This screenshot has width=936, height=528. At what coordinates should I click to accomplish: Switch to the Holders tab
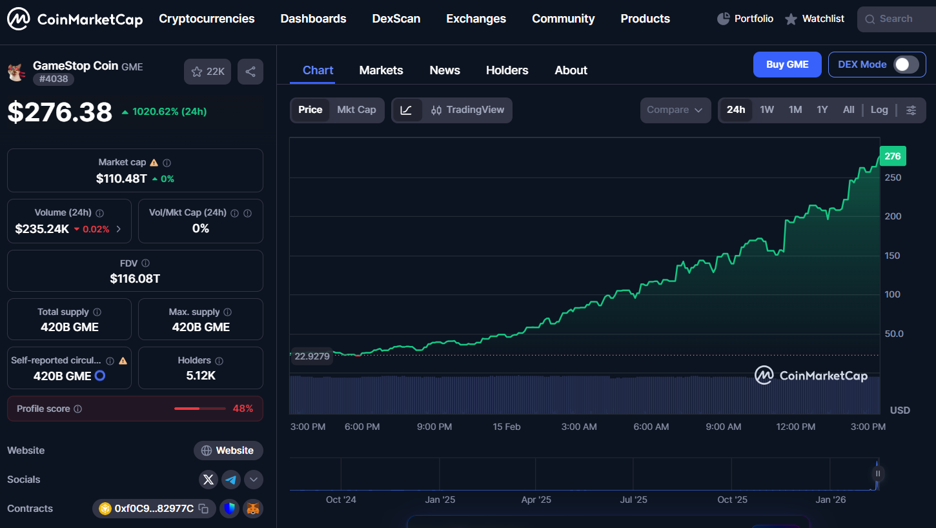click(x=507, y=70)
